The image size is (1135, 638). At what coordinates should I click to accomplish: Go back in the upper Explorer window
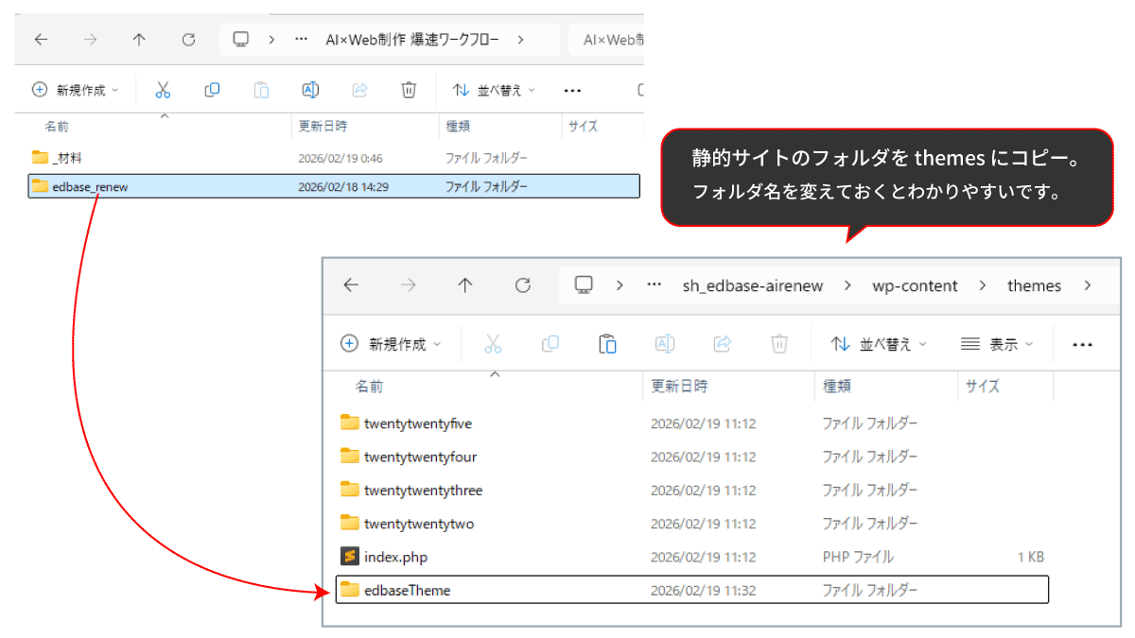click(x=41, y=40)
